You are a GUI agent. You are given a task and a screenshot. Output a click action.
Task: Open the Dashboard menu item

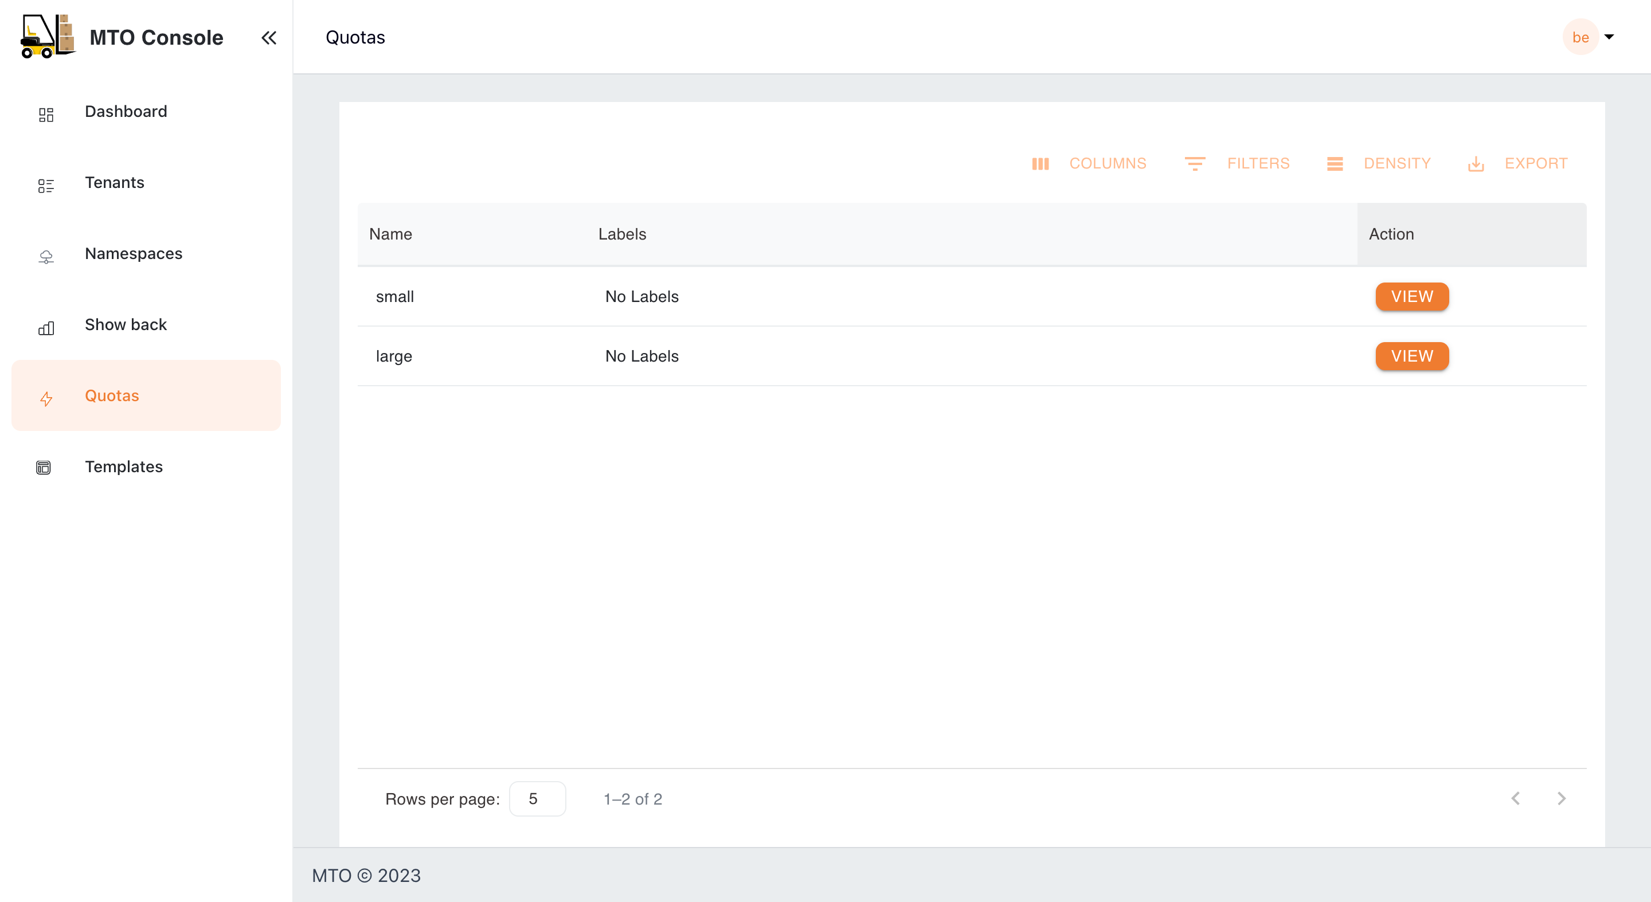(x=146, y=112)
